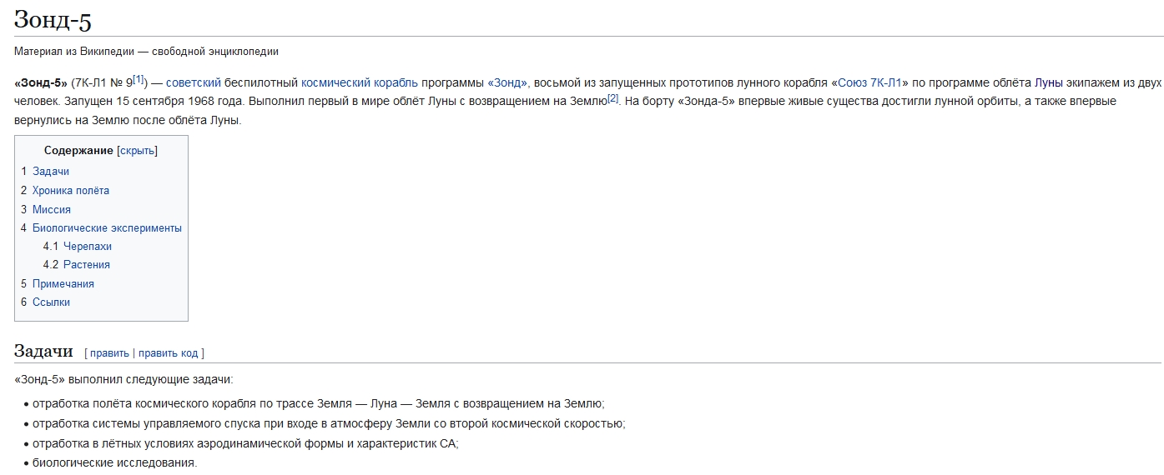Hide the contents box via «скрыть»
Image resolution: width=1164 pixels, height=475 pixels.
pyautogui.click(x=137, y=151)
